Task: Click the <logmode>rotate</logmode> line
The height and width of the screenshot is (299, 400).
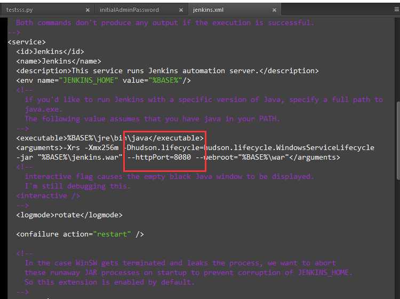Action: coord(69,215)
